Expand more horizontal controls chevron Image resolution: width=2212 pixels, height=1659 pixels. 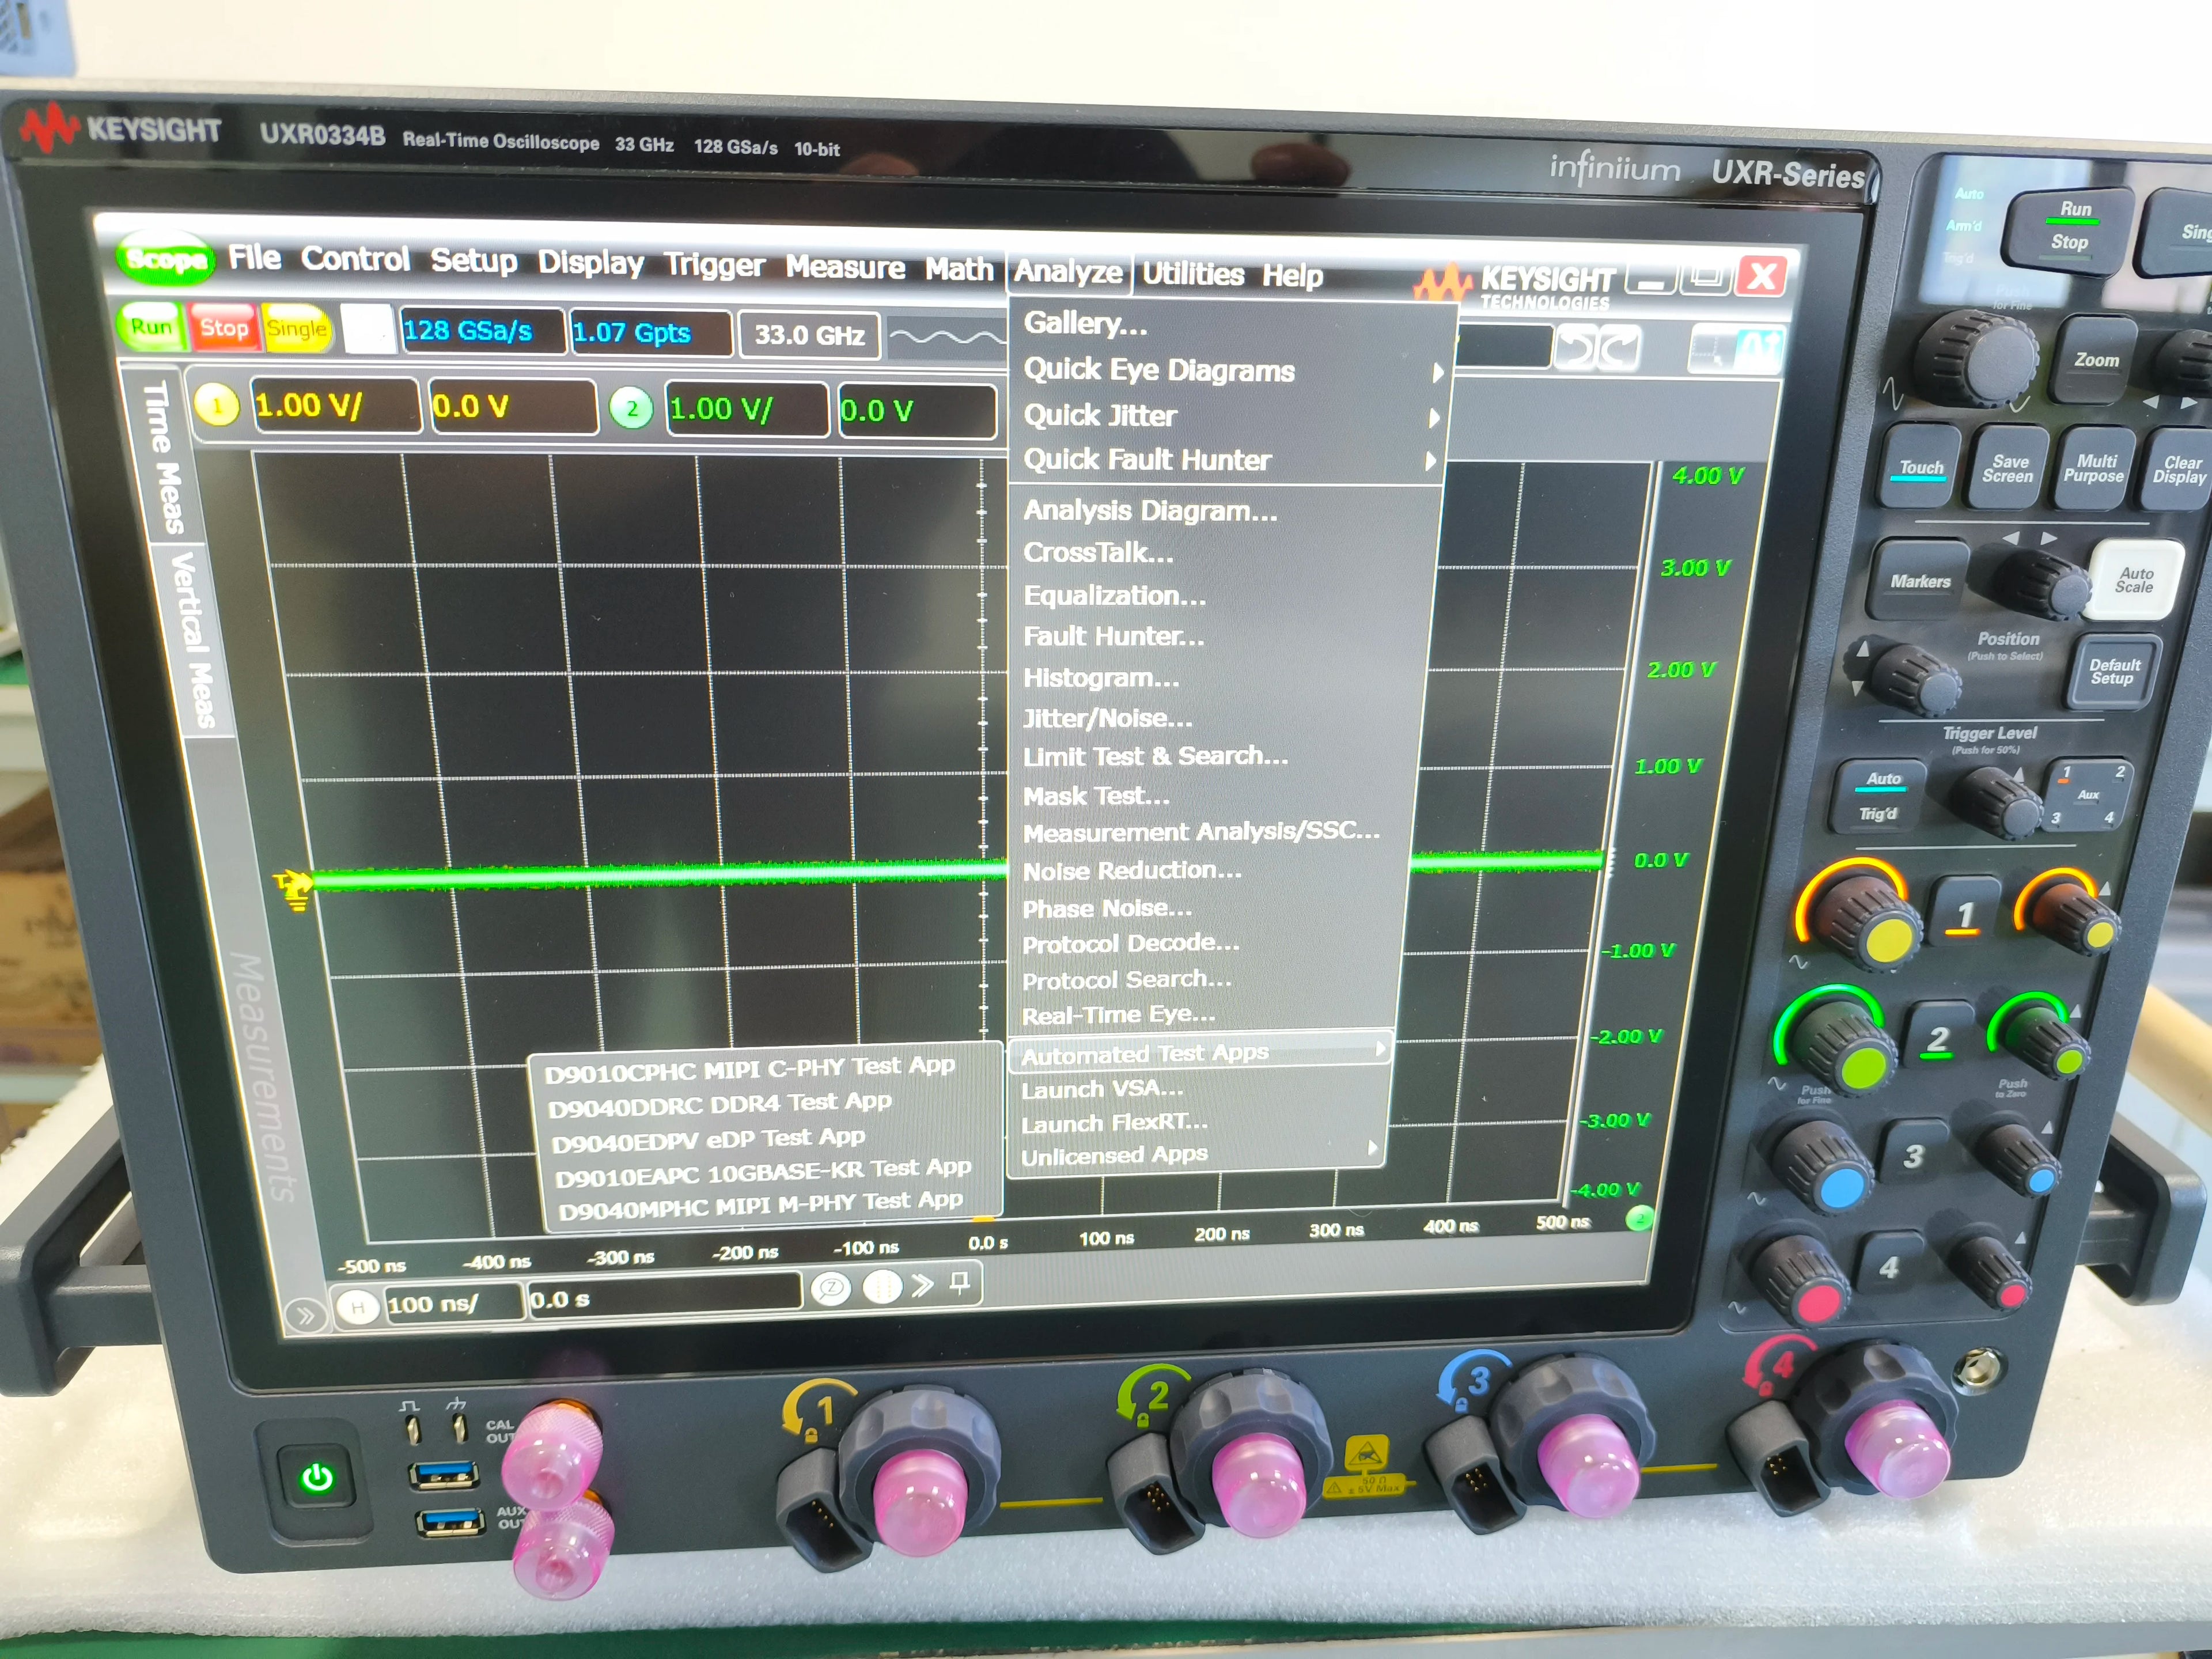[x=923, y=1285]
